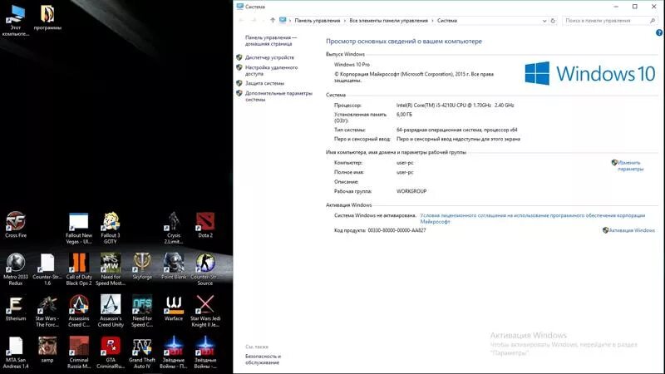Go to Все элементы панели управления breadcrumb
The image size is (665, 374).
388,20
